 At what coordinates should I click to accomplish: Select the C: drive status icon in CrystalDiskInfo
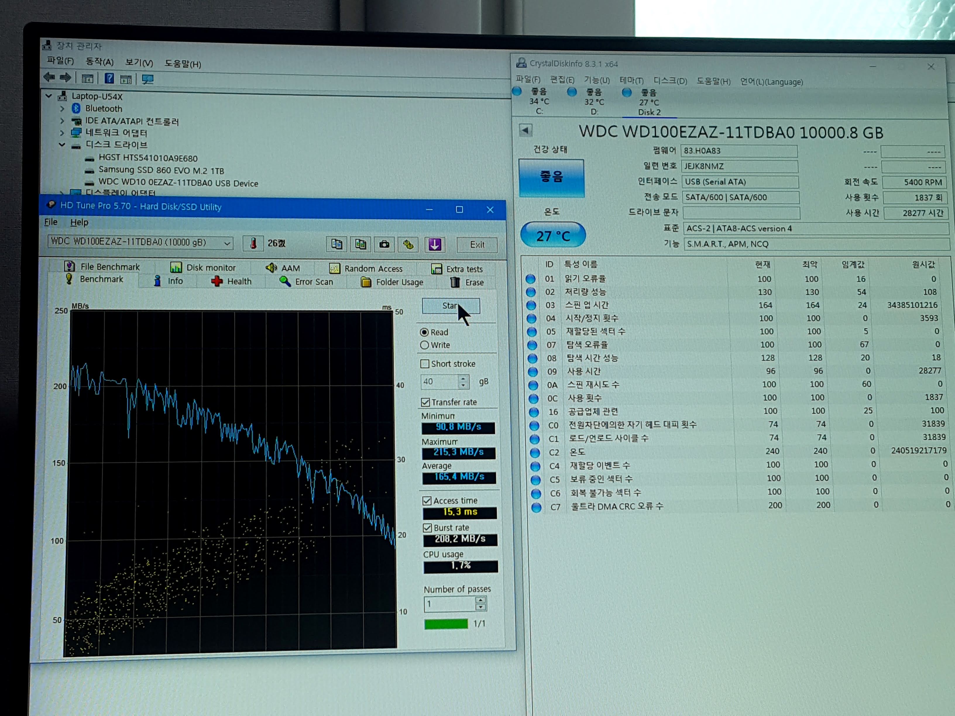[517, 91]
